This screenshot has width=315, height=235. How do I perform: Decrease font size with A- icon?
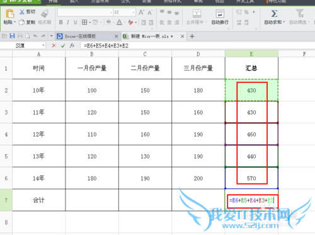click(x=150, y=13)
